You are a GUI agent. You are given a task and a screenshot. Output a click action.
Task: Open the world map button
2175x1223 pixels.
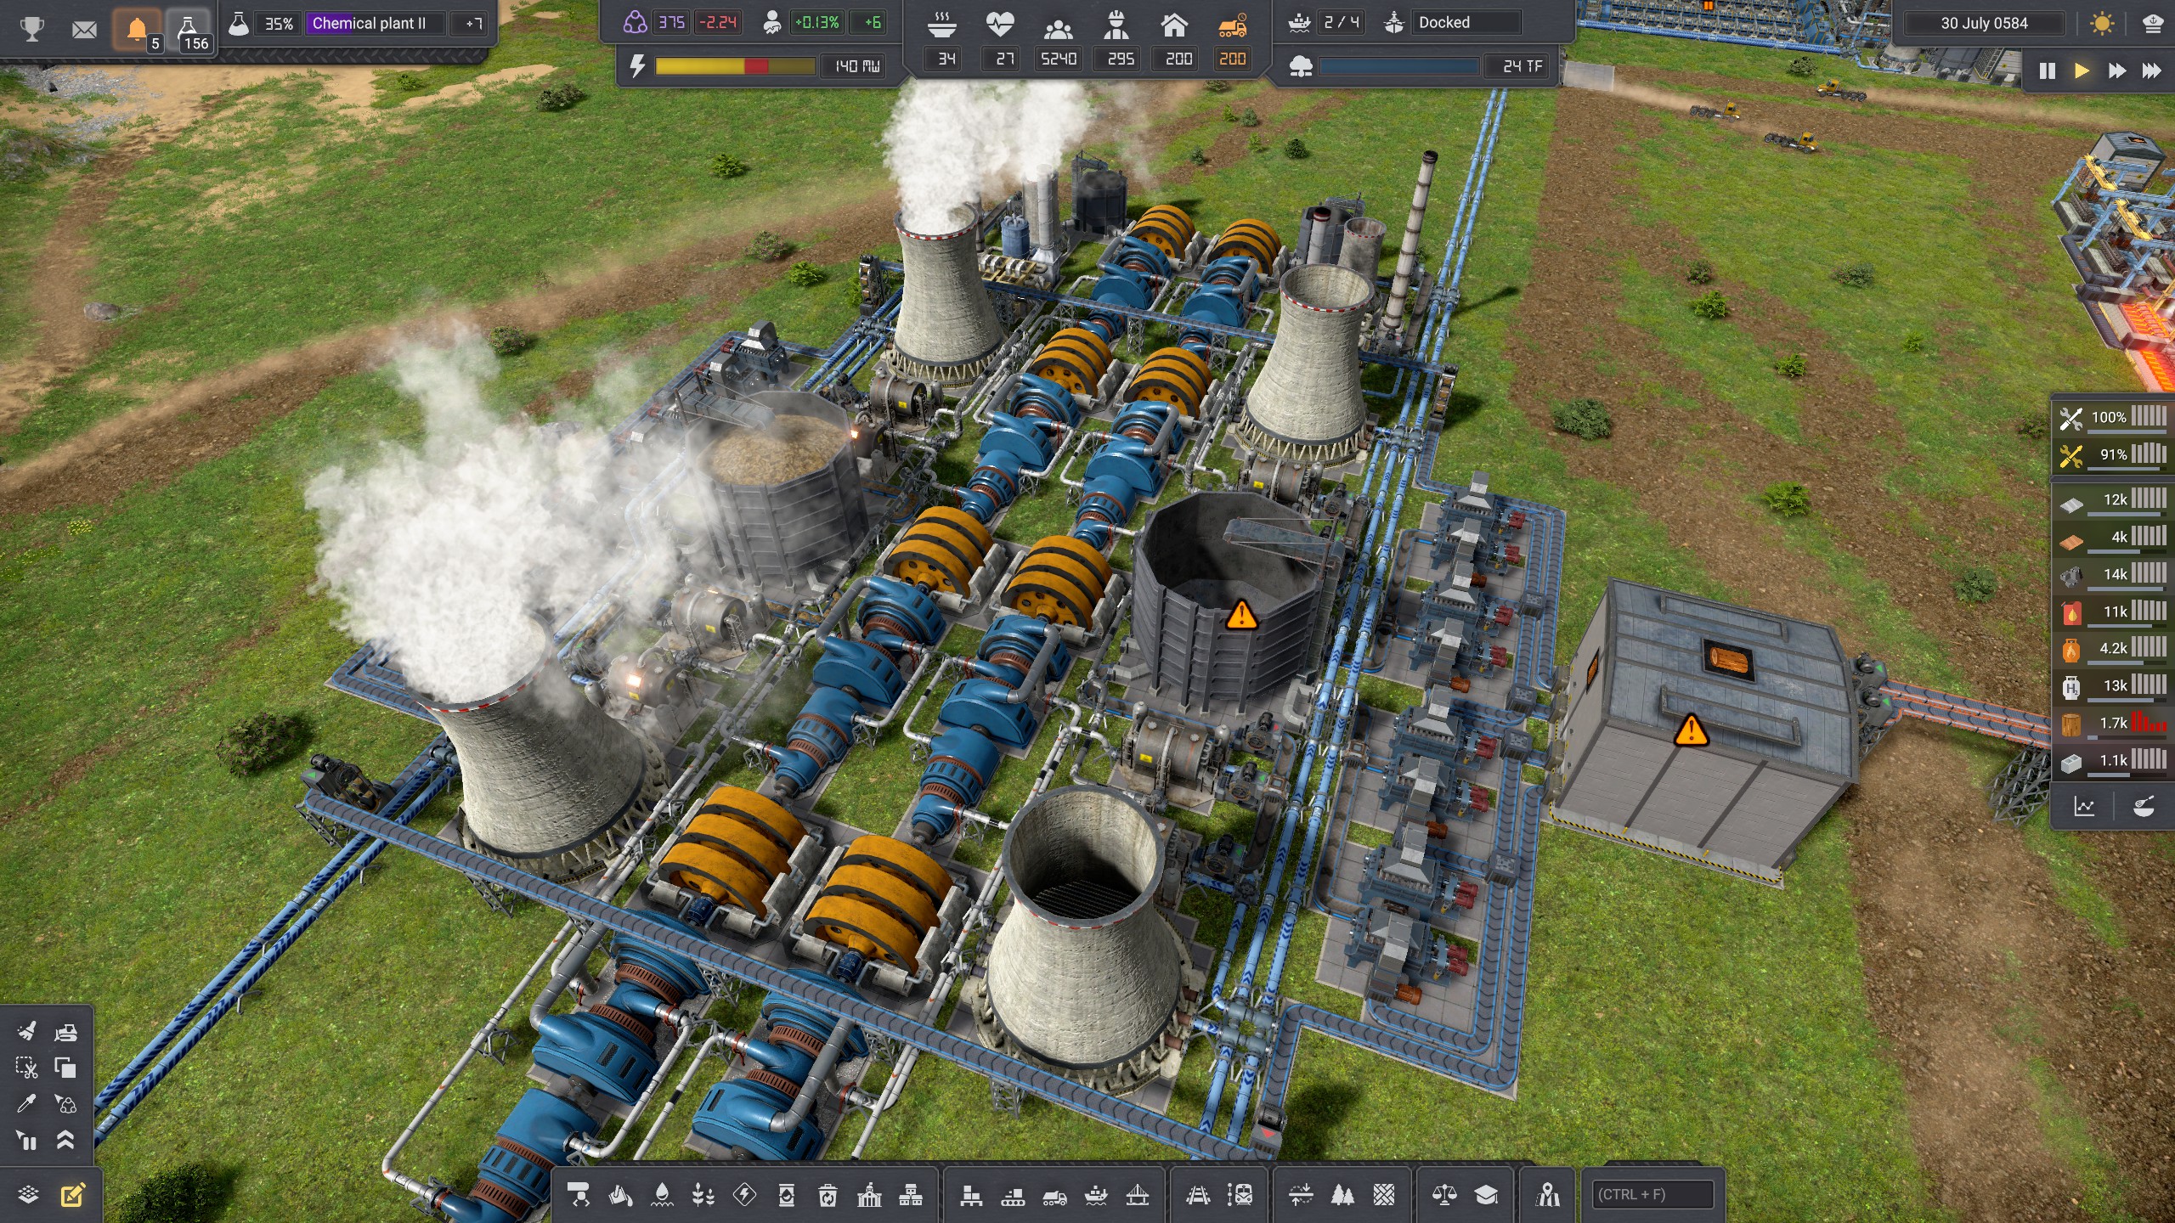[1548, 1195]
